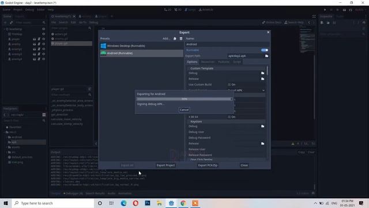369x208 pixels.
Task: Collapse the res:// folder in FileSystem
Action: [x=5, y=132]
